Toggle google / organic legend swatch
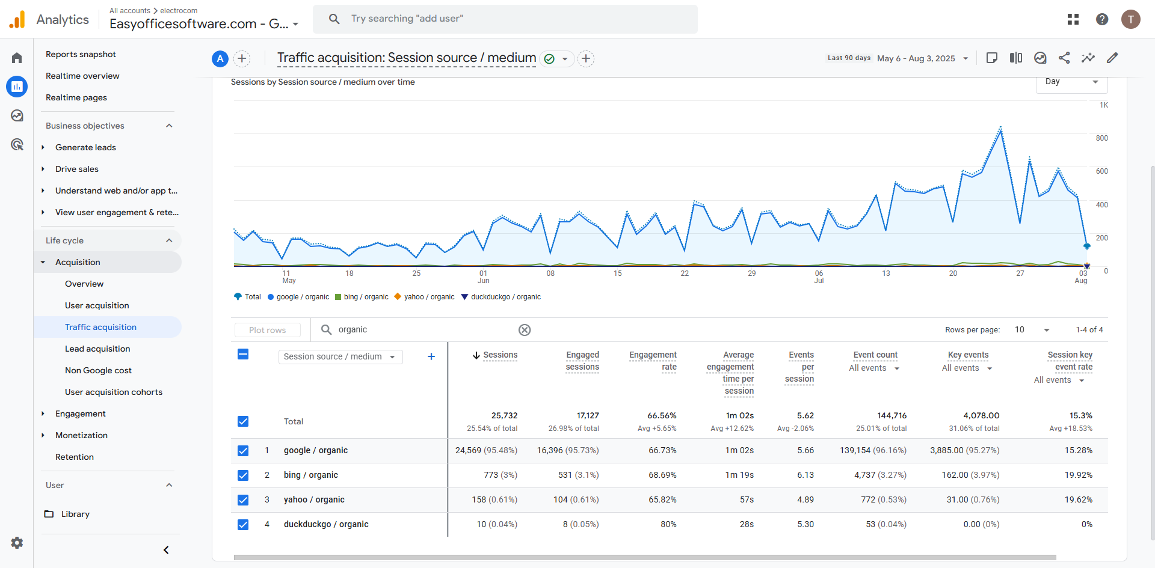Viewport: 1155px width, 568px height. [x=271, y=297]
